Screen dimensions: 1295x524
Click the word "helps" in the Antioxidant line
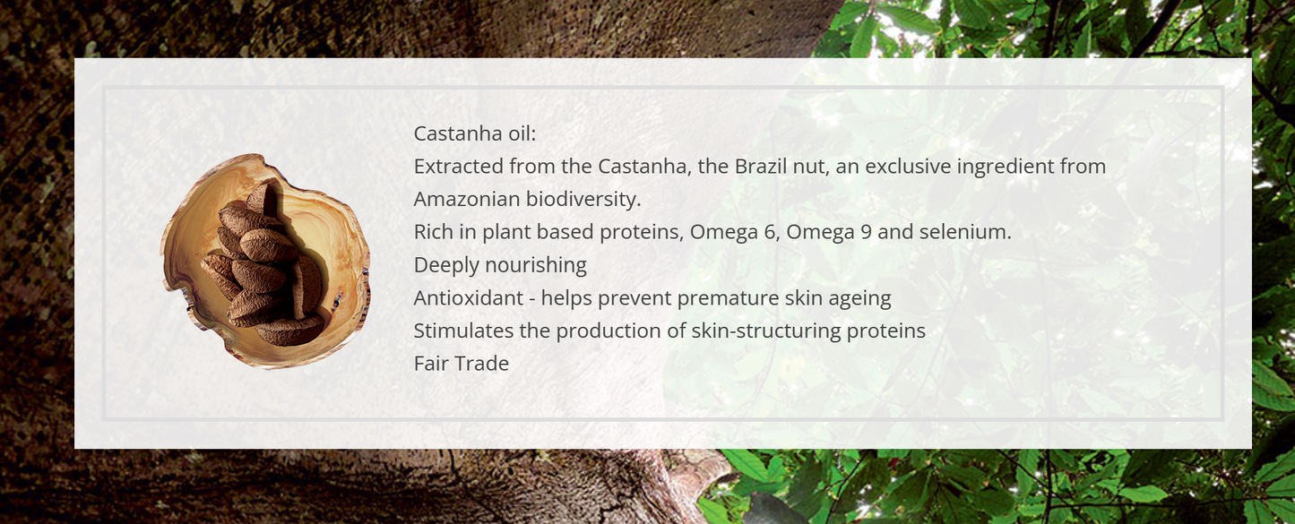pos(567,298)
